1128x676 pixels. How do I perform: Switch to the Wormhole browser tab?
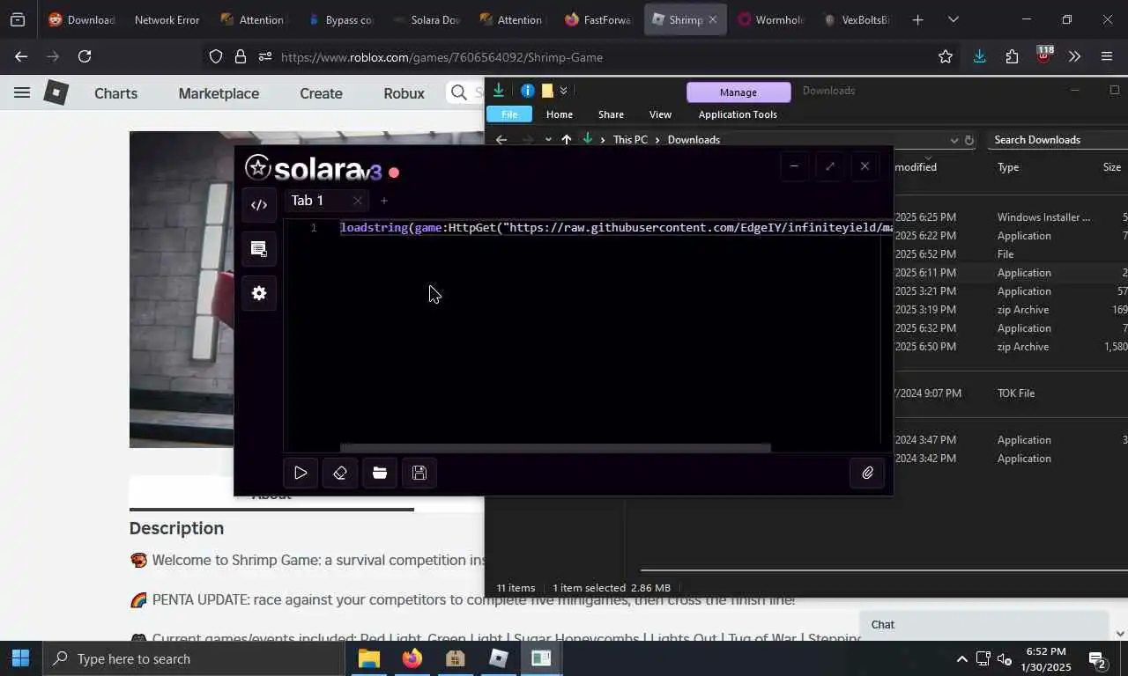pyautogui.click(x=772, y=19)
